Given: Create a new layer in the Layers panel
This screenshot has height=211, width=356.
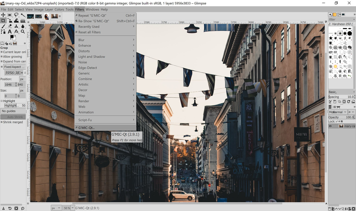Looking at the screenshot, I should tap(330, 209).
